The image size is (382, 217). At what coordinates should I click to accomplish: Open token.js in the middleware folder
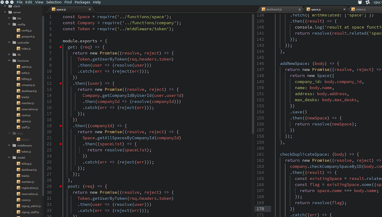point(26,152)
